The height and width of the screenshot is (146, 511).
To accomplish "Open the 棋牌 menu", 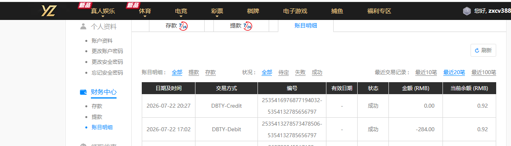I will 253,11.
